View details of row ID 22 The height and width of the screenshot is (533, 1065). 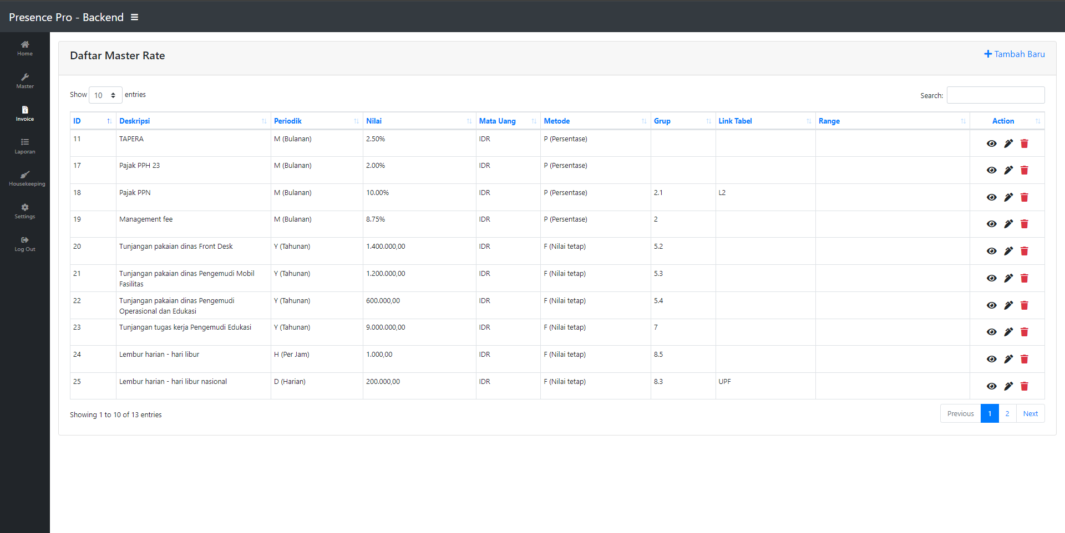(992, 305)
